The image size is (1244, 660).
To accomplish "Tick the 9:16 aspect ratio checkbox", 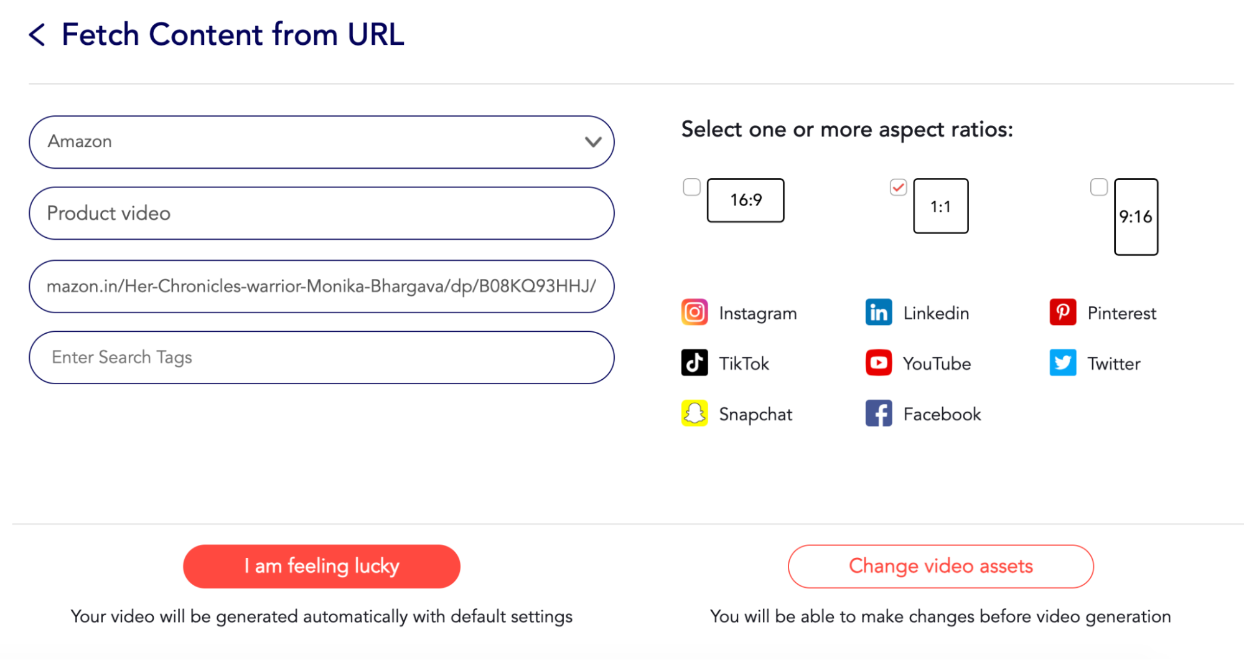I will [x=1099, y=187].
